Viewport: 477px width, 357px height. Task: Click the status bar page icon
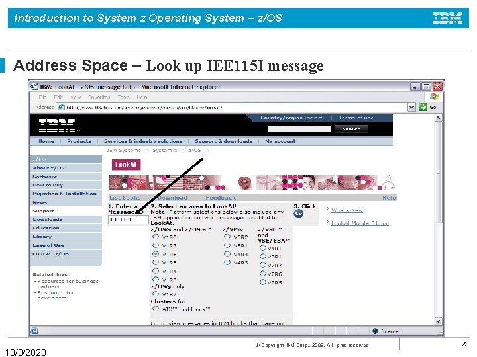(34, 331)
